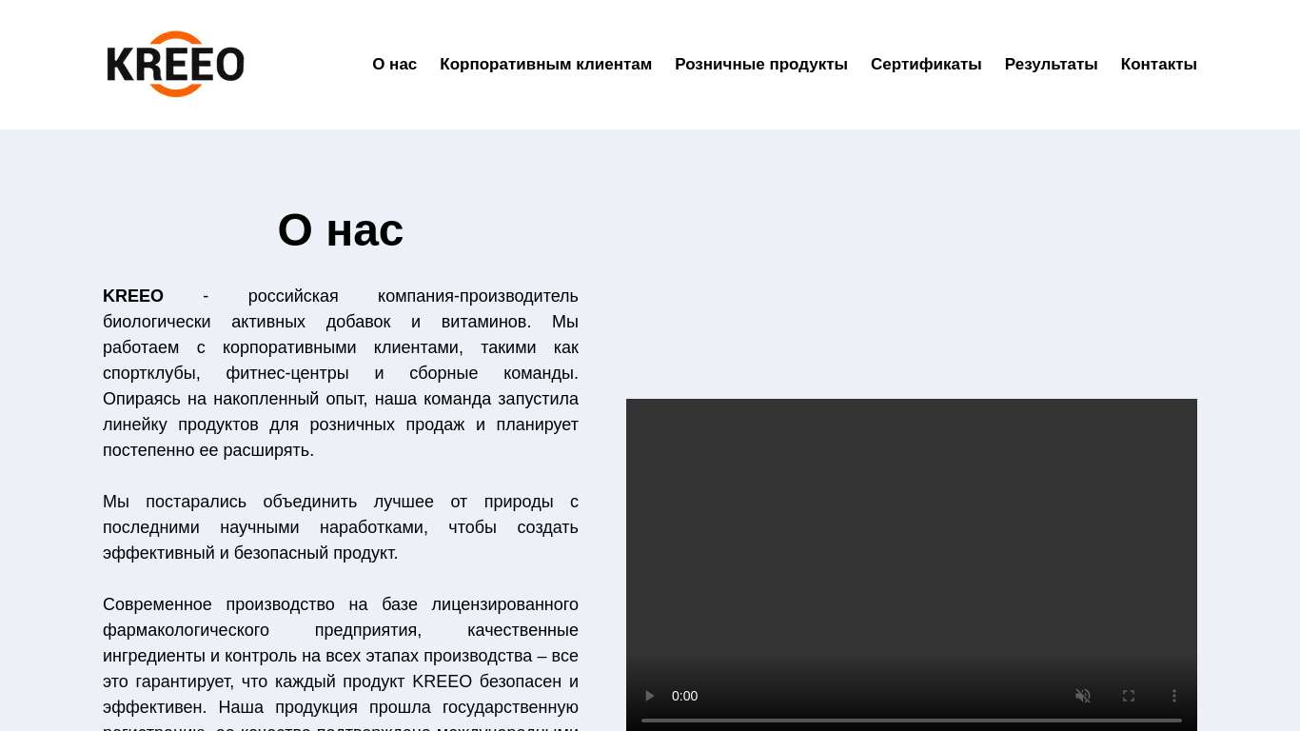The width and height of the screenshot is (1300, 731).
Task: Open "Розничные продукты" navigation section
Action: (x=760, y=64)
